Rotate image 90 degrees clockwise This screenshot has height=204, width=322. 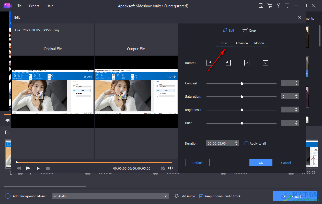tap(209, 63)
